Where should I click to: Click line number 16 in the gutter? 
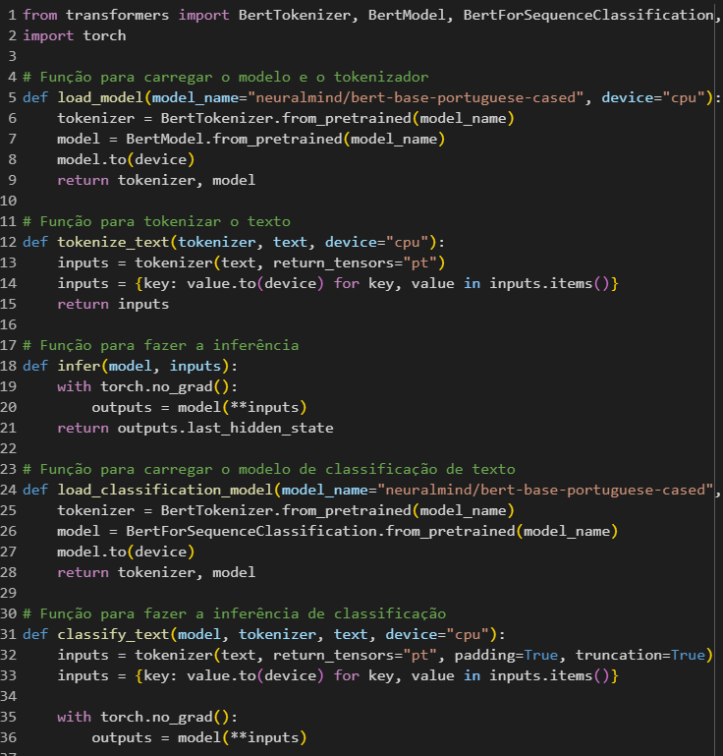pyautogui.click(x=9, y=325)
